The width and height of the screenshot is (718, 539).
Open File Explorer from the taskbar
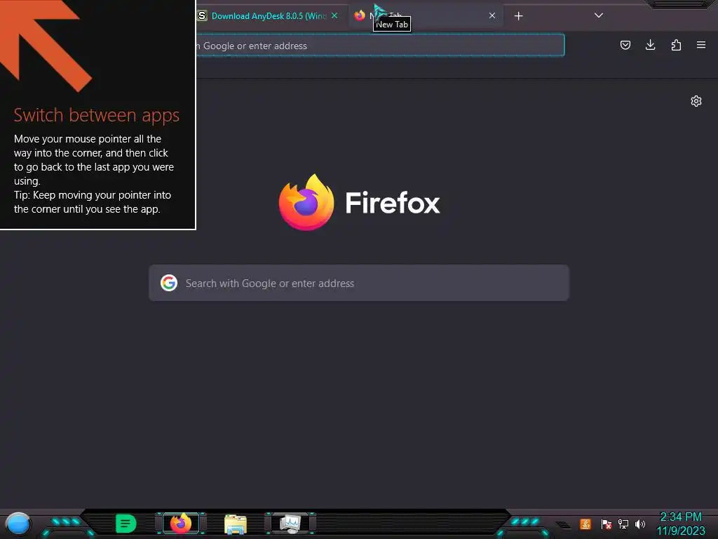pyautogui.click(x=236, y=524)
